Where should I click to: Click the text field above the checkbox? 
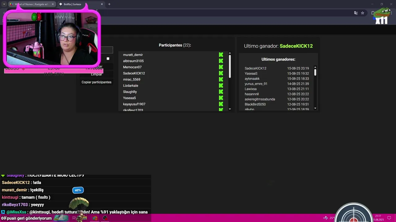click(107, 50)
